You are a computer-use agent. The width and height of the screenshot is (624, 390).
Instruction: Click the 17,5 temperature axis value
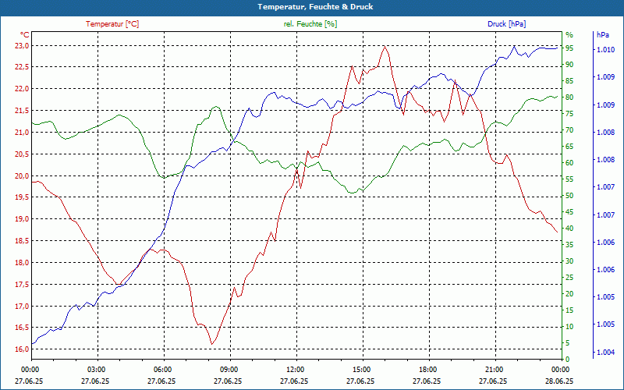[22, 285]
